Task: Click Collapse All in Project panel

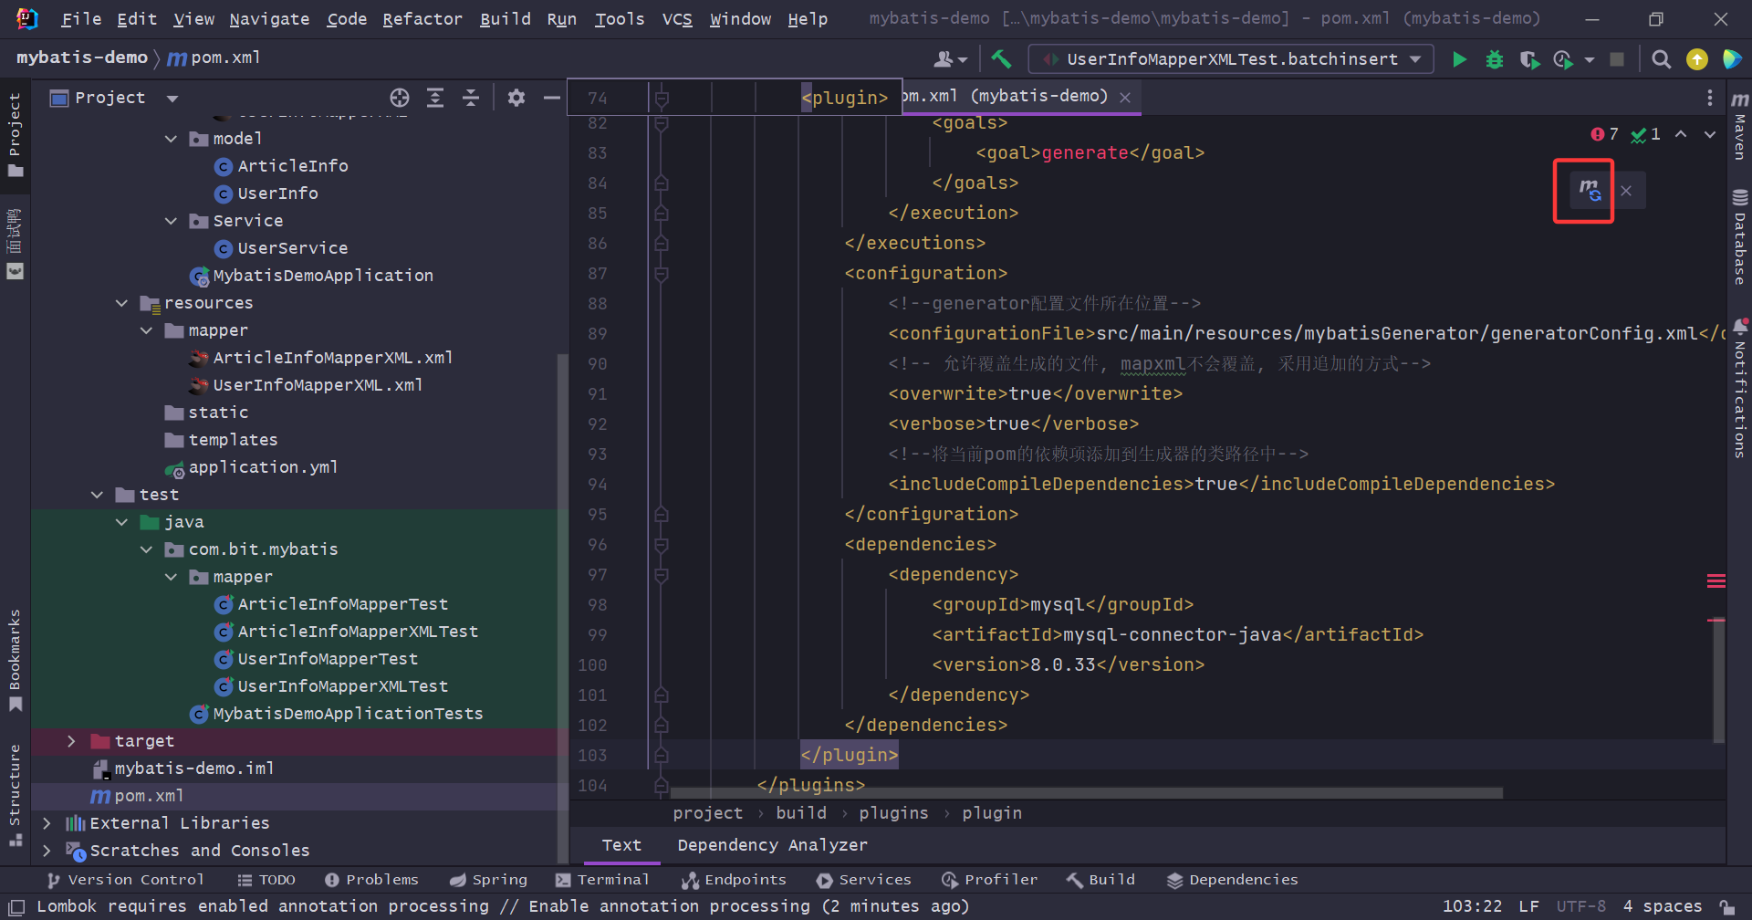Action: pos(471,98)
